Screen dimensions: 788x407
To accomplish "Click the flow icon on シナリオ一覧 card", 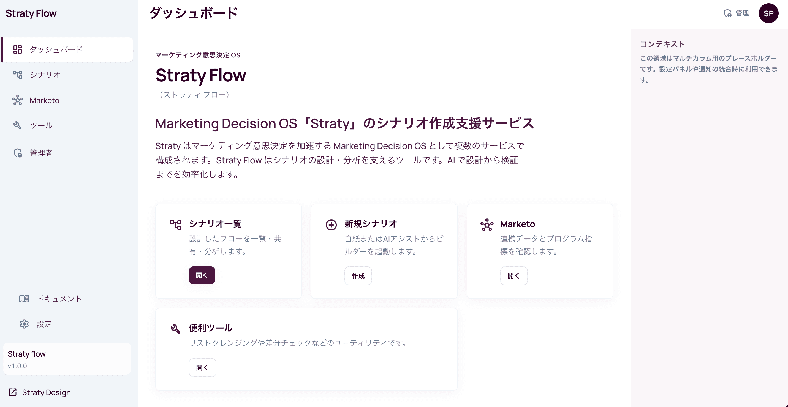I will 176,225.
